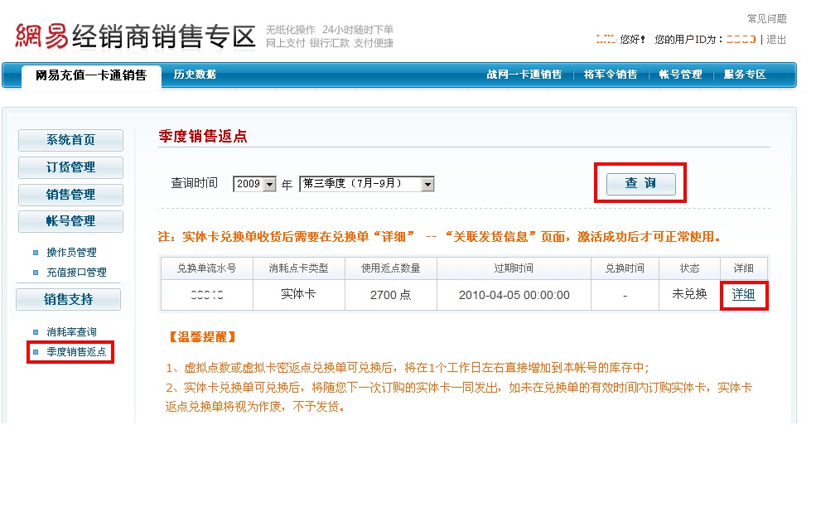Screen dimensions: 816x507
Task: Click the 2010-04-05 00:00:00 expiry cell
Action: [x=514, y=295]
